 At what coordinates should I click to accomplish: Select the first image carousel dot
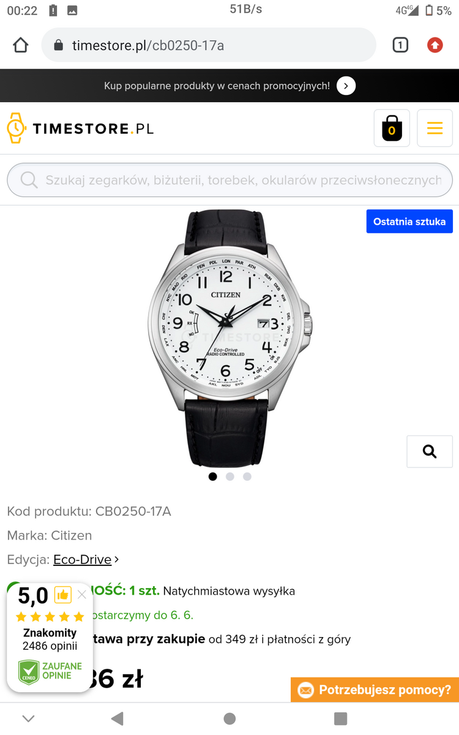(x=213, y=477)
